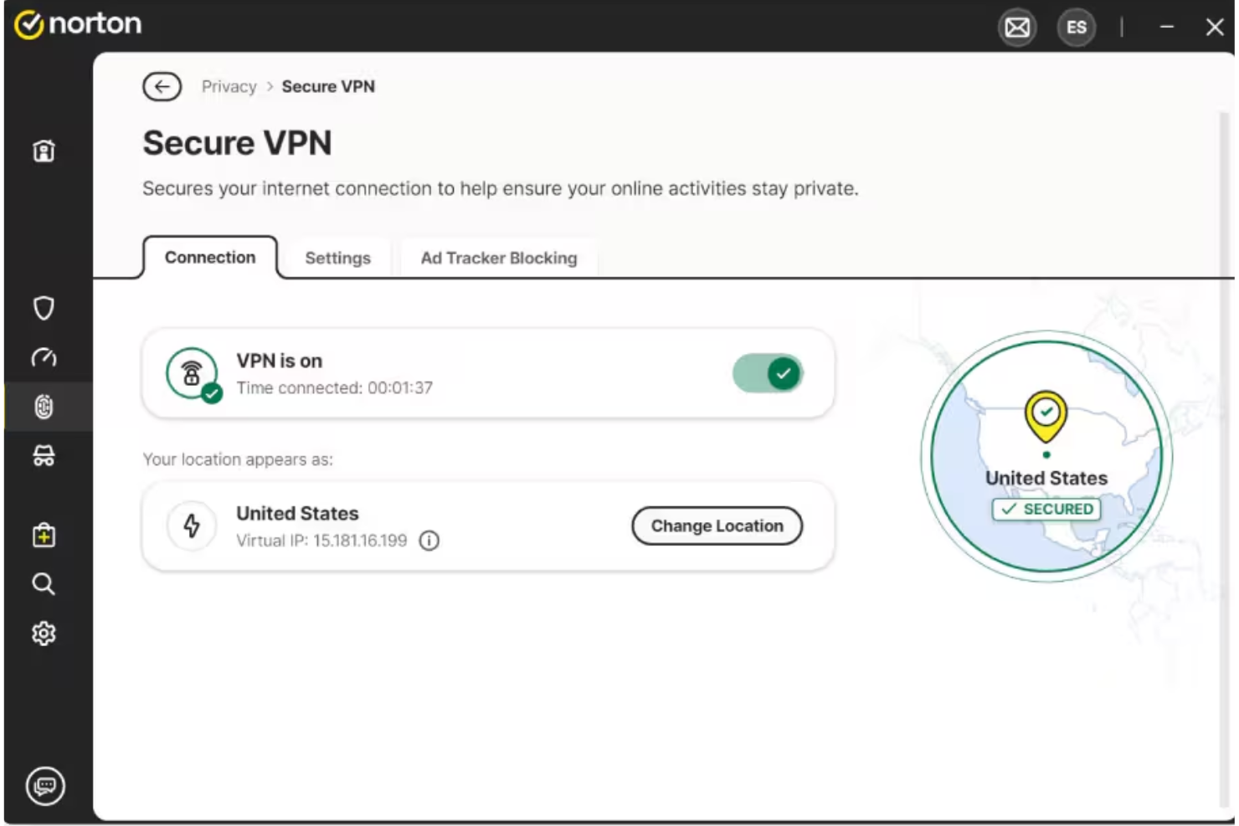Switch to the Settings tab
This screenshot has height=826, width=1239.
coord(337,258)
